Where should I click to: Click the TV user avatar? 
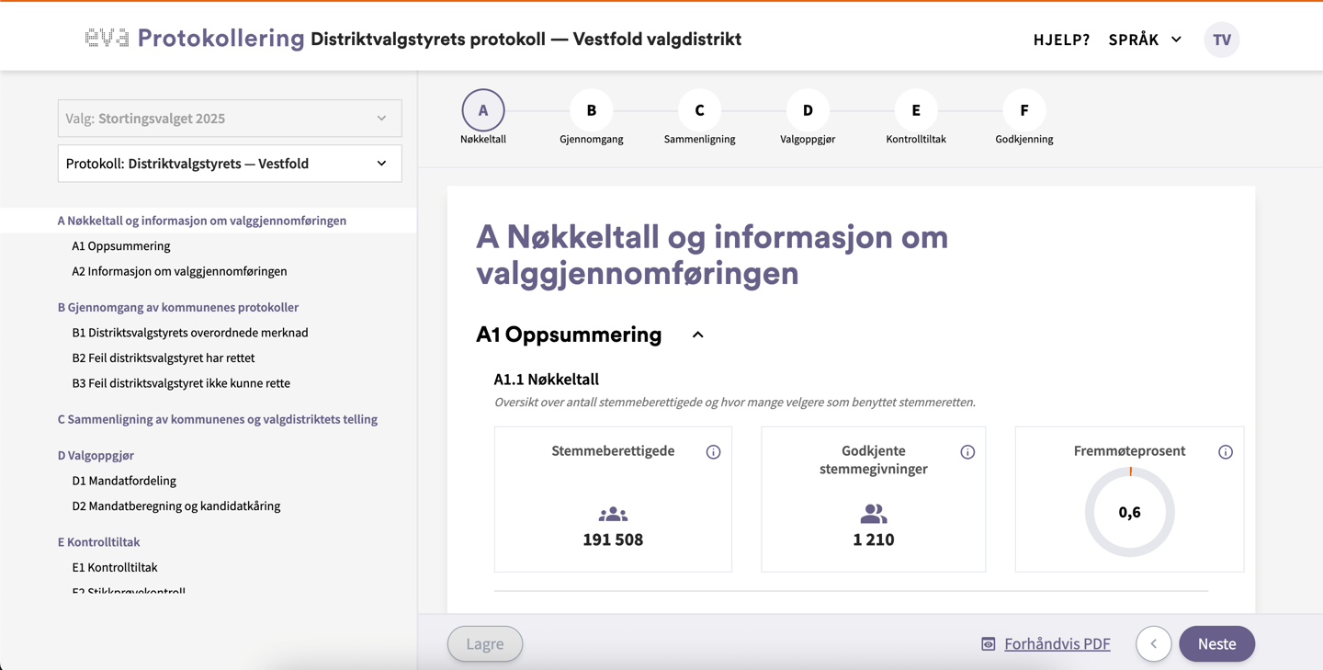[x=1221, y=40]
